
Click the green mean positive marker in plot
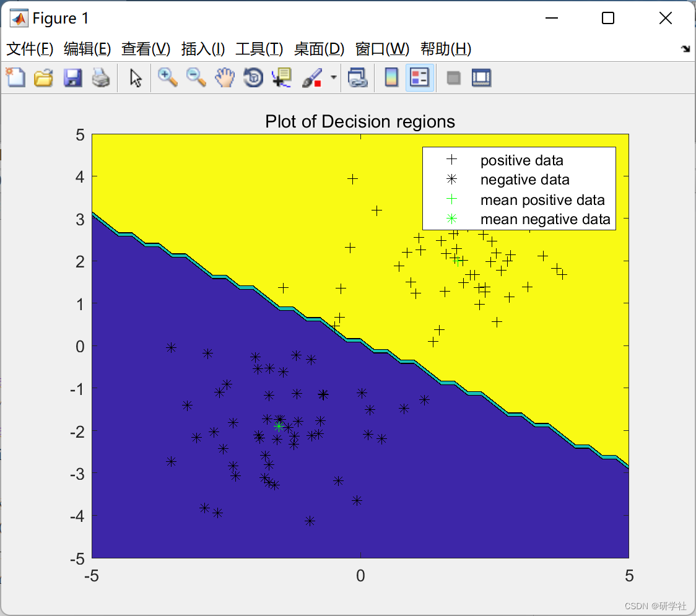[x=458, y=261]
